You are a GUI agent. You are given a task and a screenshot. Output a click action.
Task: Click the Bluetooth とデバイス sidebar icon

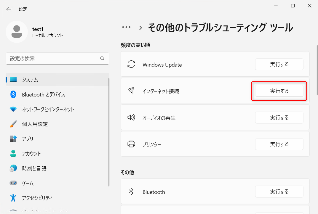[13, 94]
